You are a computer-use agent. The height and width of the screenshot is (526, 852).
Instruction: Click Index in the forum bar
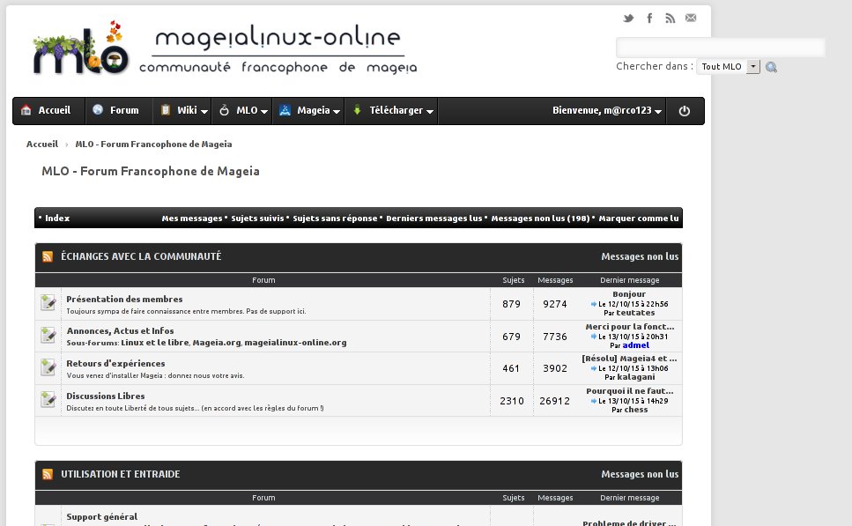(x=57, y=219)
